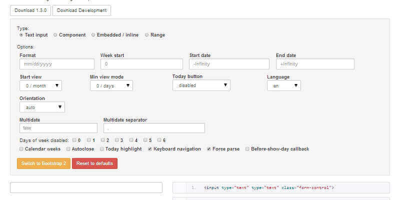
Task: Enable the Calendar weeks checkbox
Action: (x=21, y=149)
